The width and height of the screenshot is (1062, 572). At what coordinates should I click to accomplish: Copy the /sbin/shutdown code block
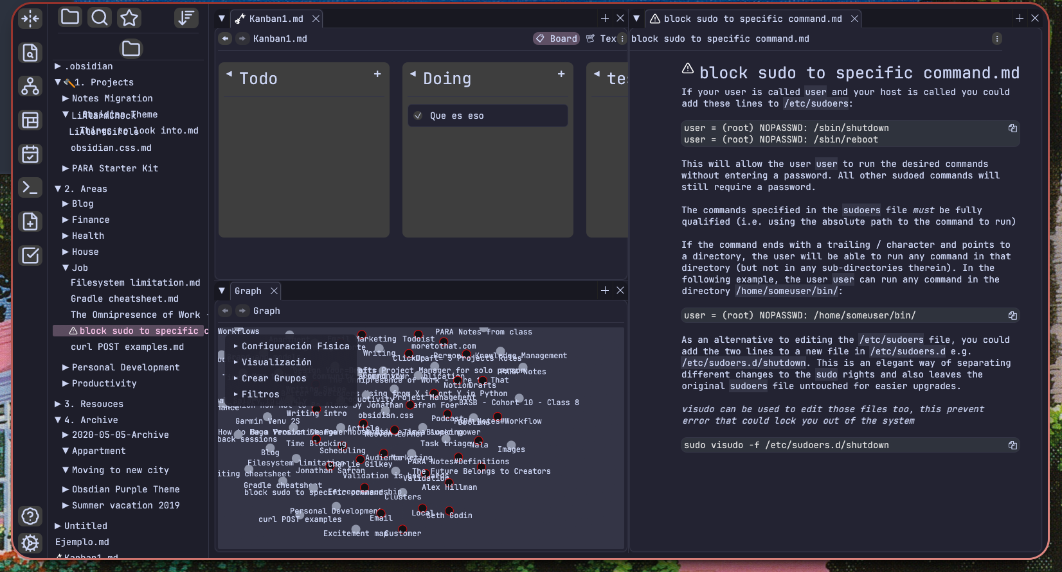click(1013, 128)
